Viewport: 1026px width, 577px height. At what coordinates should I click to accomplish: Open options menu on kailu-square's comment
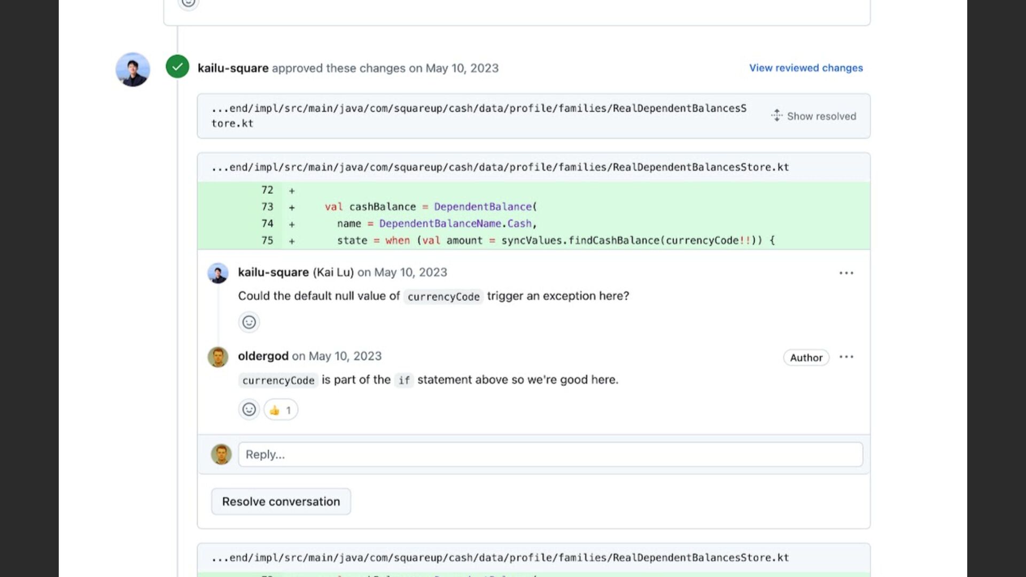[x=846, y=273]
